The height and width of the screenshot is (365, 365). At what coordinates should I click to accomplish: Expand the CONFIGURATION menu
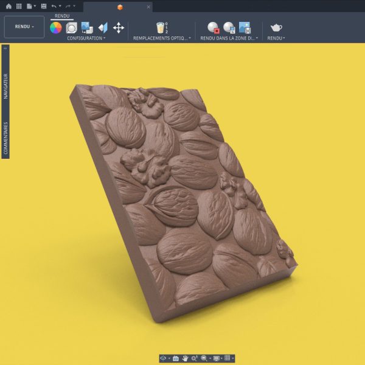point(86,38)
